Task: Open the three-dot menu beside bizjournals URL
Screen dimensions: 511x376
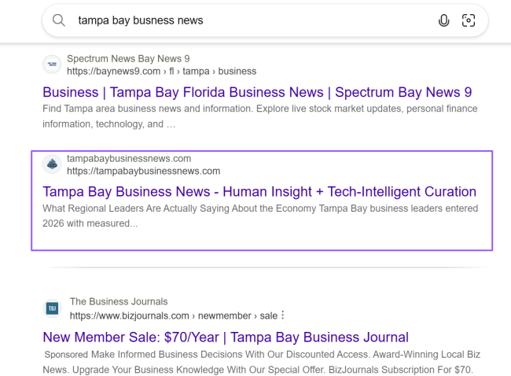Action: pyautogui.click(x=282, y=315)
